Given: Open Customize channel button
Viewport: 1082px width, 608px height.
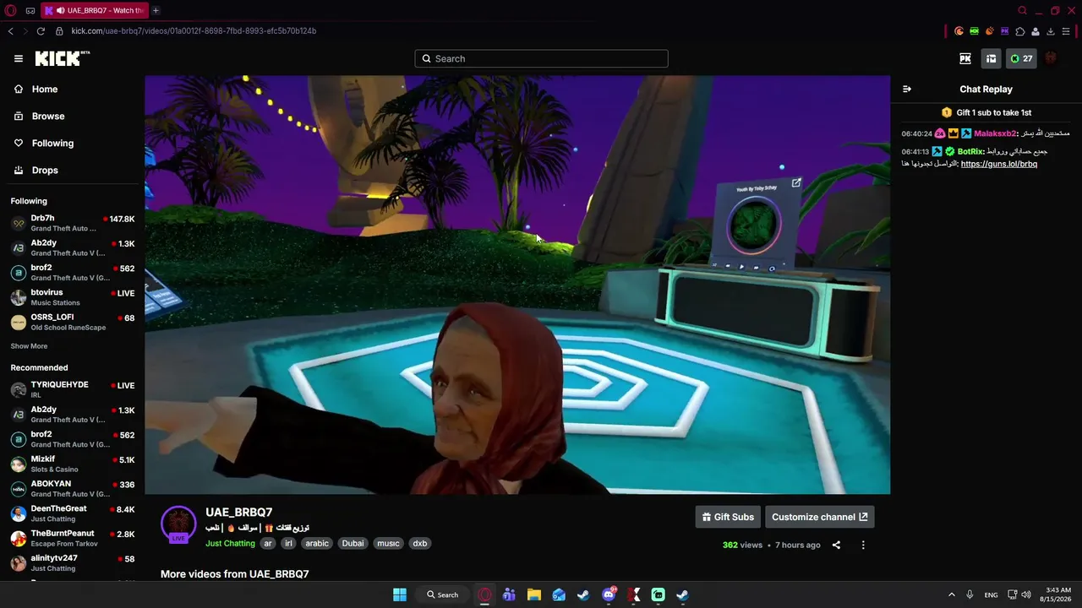Looking at the screenshot, I should [x=819, y=517].
